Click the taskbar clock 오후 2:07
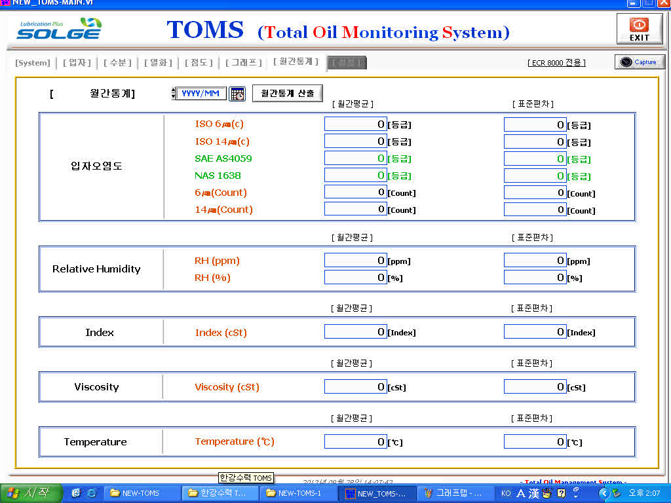Viewport: 671px width, 503px height. pyautogui.click(x=644, y=493)
